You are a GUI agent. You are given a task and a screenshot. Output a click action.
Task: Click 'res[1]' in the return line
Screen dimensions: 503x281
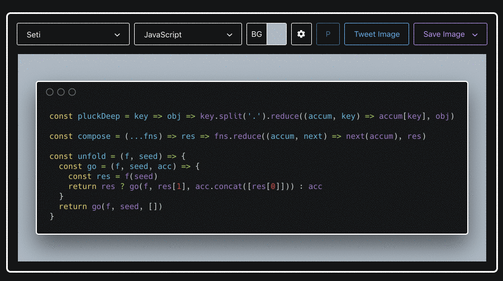[x=172, y=186]
